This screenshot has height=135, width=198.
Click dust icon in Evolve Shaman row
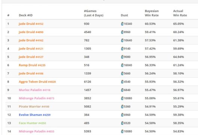pyautogui.click(x=122, y=115)
